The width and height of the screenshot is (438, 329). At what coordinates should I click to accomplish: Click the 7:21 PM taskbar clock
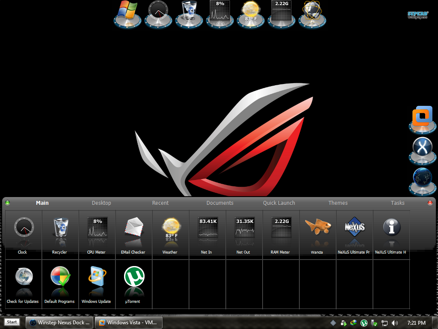coord(416,323)
